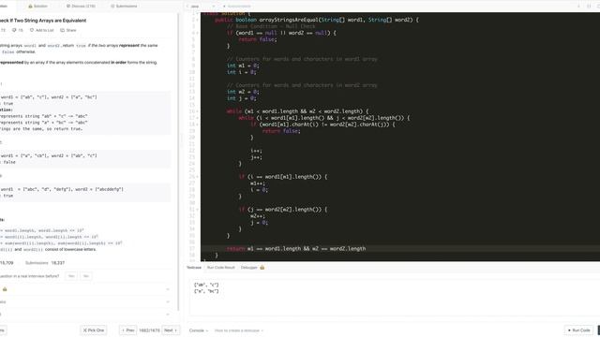Fold the arrayStringsAreEqual method line arrow
The height and width of the screenshot is (337, 600).
pyautogui.click(x=198, y=20)
